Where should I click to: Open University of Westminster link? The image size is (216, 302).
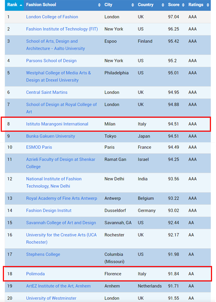tap(51, 298)
